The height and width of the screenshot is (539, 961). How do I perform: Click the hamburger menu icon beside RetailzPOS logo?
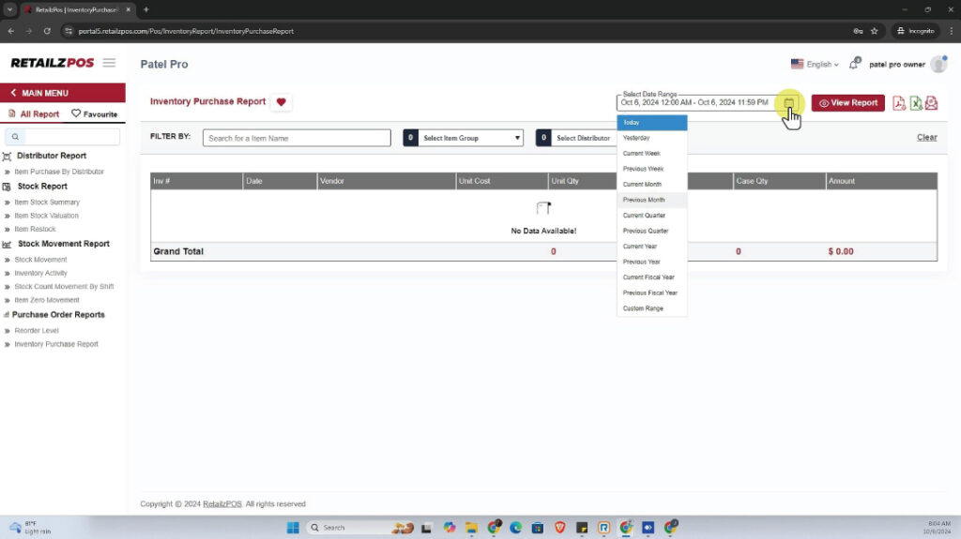(x=110, y=64)
